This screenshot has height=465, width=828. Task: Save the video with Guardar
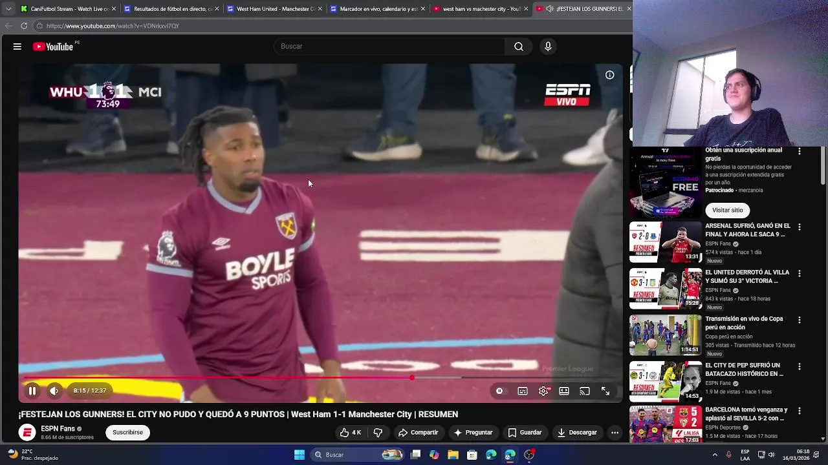click(525, 432)
